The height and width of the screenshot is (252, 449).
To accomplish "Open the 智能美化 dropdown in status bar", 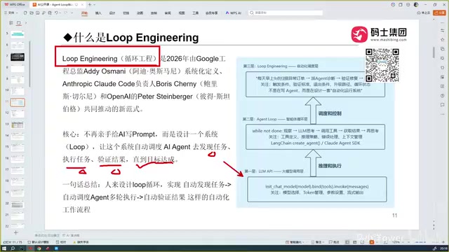I will click(x=295, y=242).
